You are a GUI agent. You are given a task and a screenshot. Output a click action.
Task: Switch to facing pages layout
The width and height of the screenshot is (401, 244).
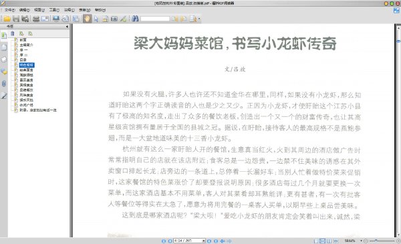(x=329, y=241)
